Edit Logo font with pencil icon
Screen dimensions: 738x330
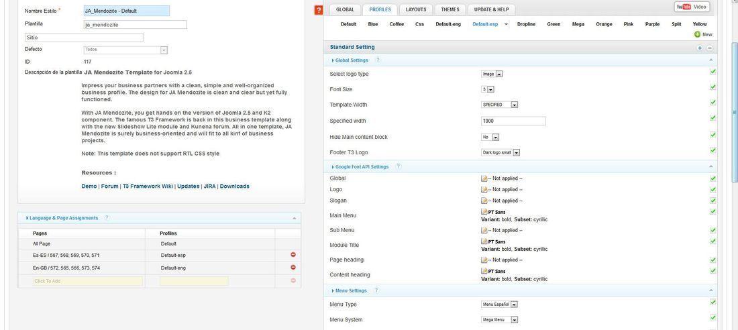(484, 190)
